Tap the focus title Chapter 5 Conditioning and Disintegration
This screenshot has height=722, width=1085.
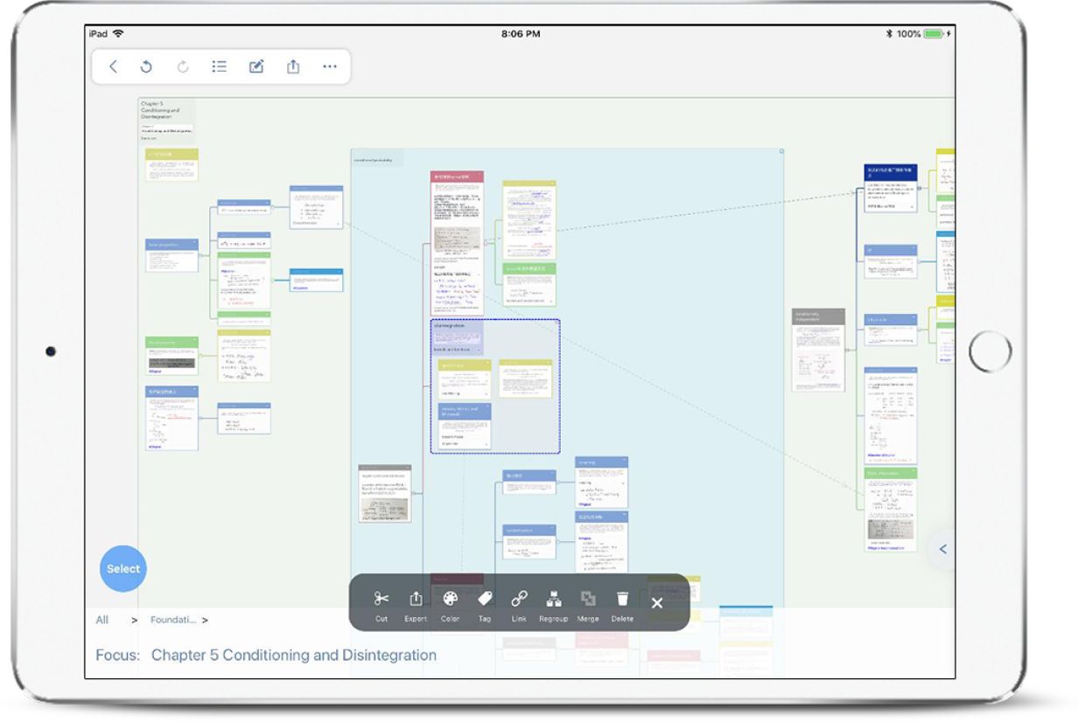coord(293,655)
